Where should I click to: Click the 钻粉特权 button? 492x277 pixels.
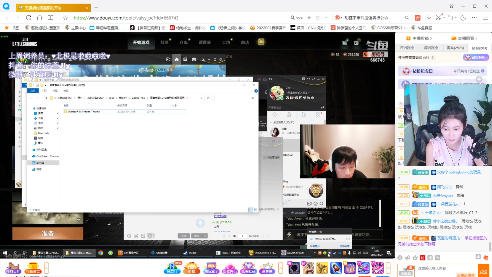click(x=476, y=57)
